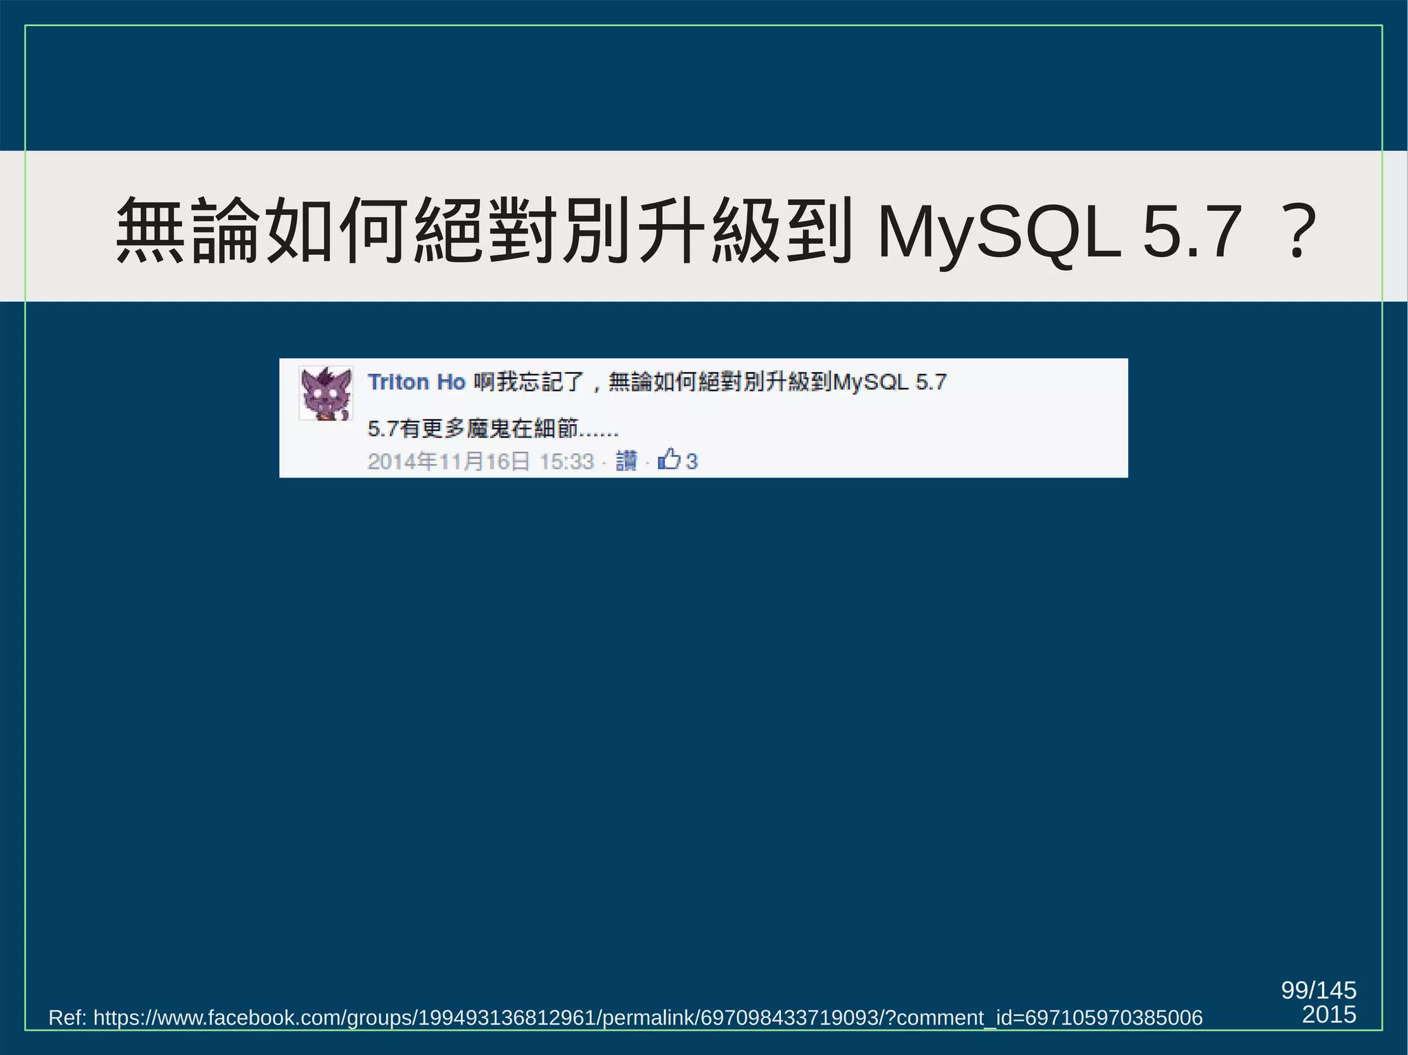Click the comment text 啊我忘記了
This screenshot has height=1055, width=1408.
[x=529, y=382]
